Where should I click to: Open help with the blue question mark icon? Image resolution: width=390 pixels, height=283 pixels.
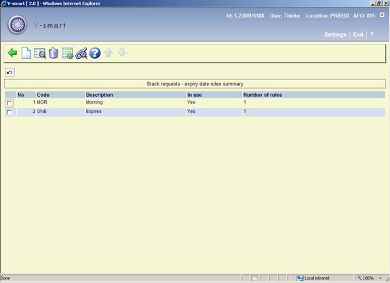pyautogui.click(x=95, y=53)
